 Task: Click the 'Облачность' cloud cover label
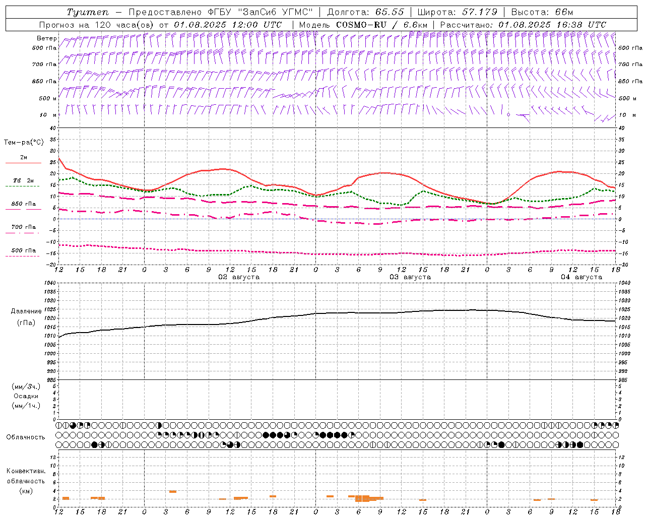pyautogui.click(x=26, y=437)
